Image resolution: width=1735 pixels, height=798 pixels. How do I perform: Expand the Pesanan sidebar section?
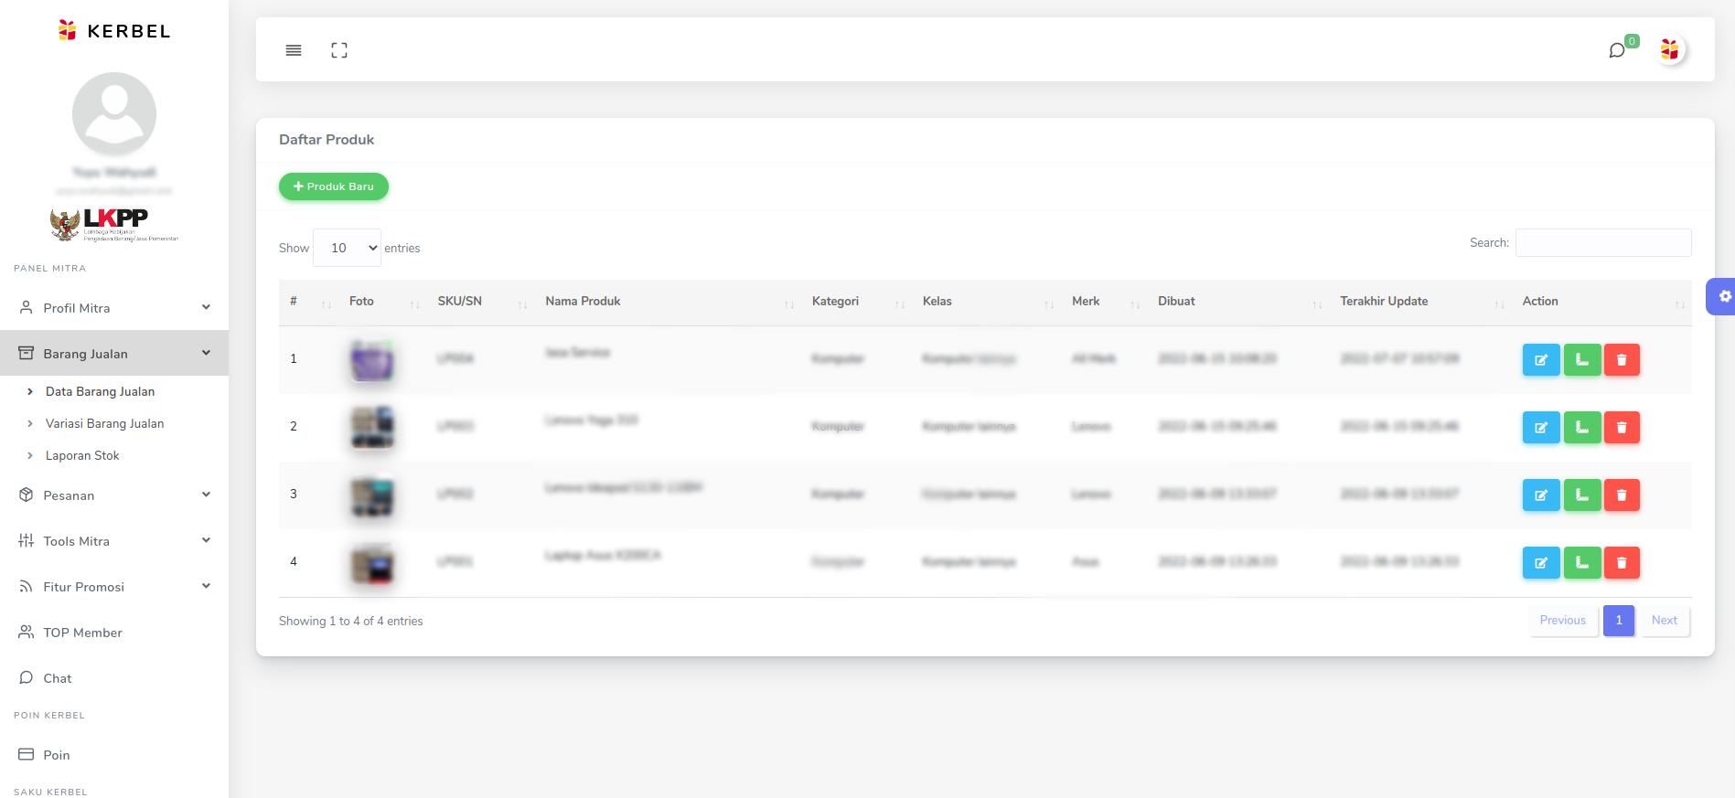tap(114, 495)
